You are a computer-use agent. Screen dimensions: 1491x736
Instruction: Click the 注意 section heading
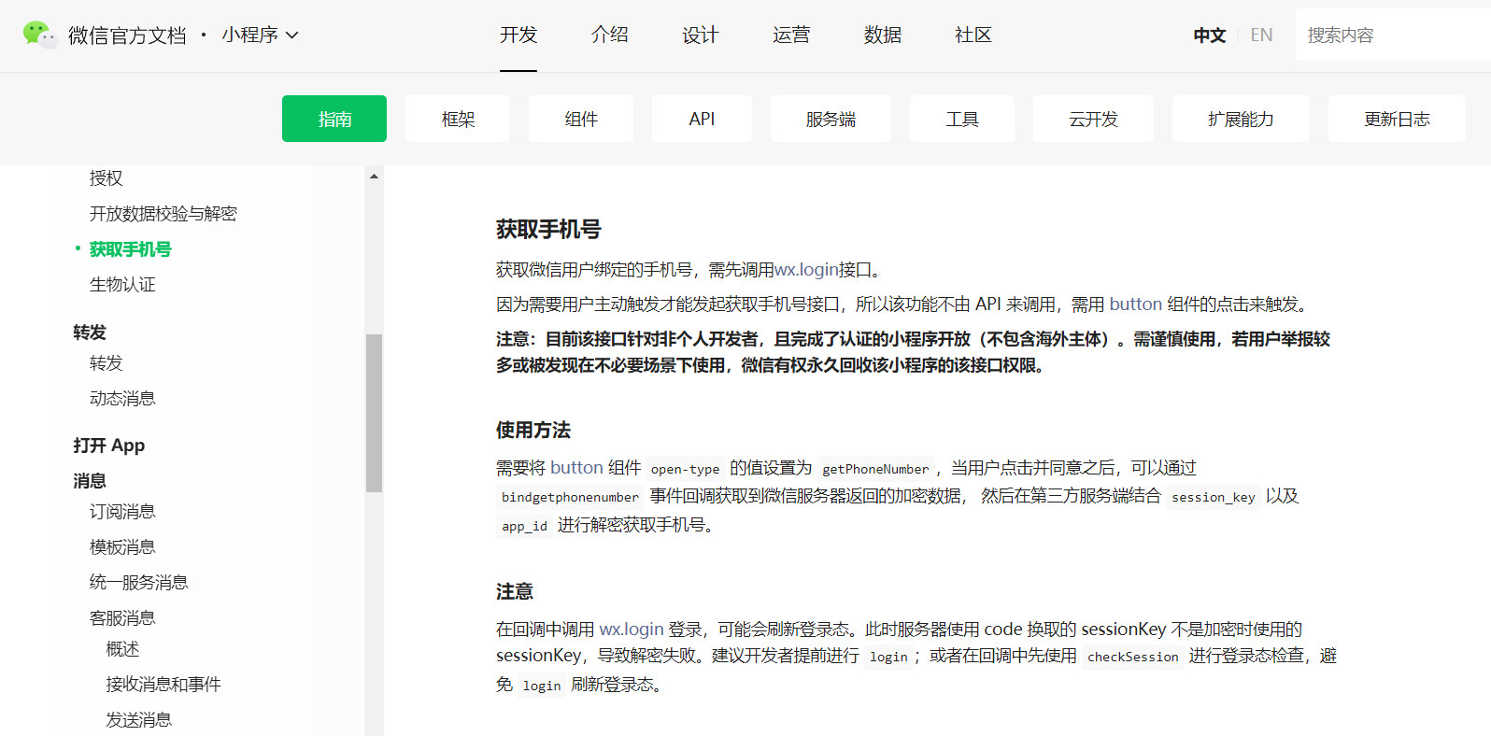(x=515, y=592)
